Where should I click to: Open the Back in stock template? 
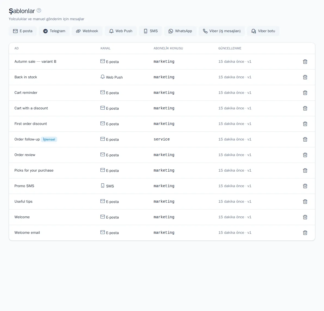point(26,77)
